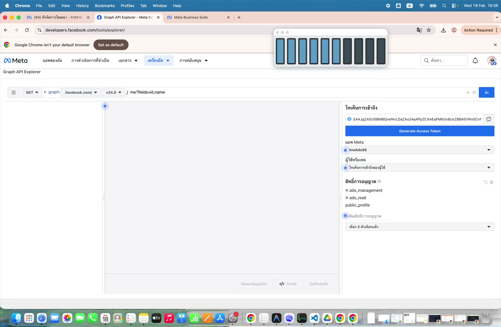The height and width of the screenshot is (327, 501).
Task: Open the hamburger menu in the explorer bar
Action: (14, 92)
